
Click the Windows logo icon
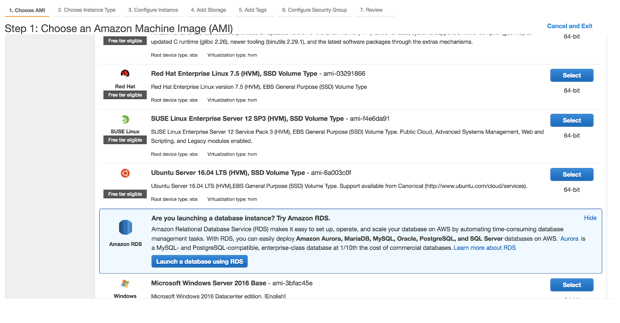tap(125, 283)
